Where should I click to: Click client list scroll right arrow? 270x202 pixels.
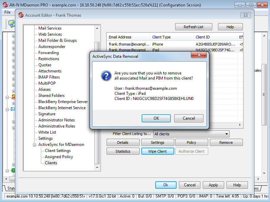pyautogui.click(x=240, y=125)
